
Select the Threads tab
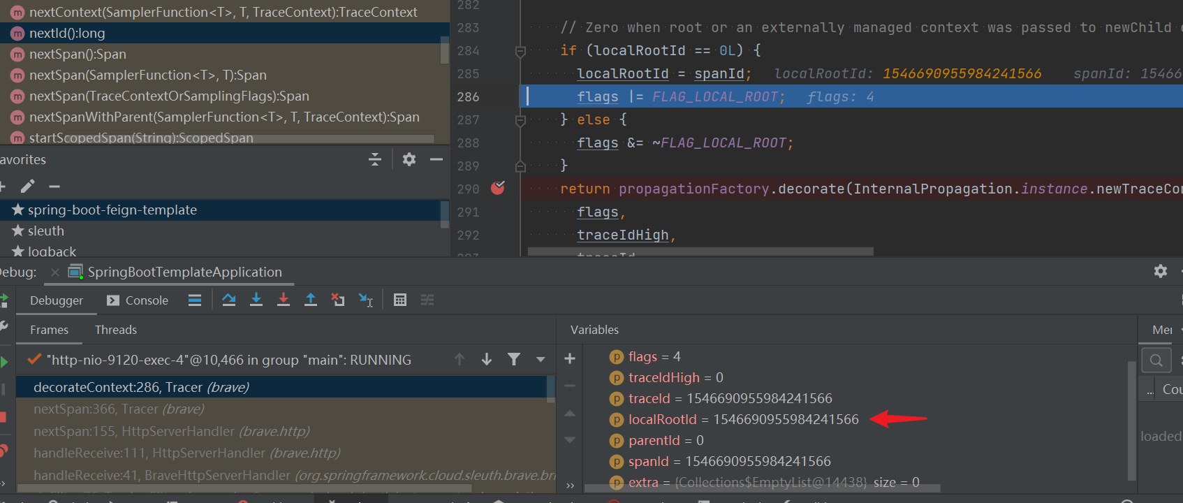point(116,330)
